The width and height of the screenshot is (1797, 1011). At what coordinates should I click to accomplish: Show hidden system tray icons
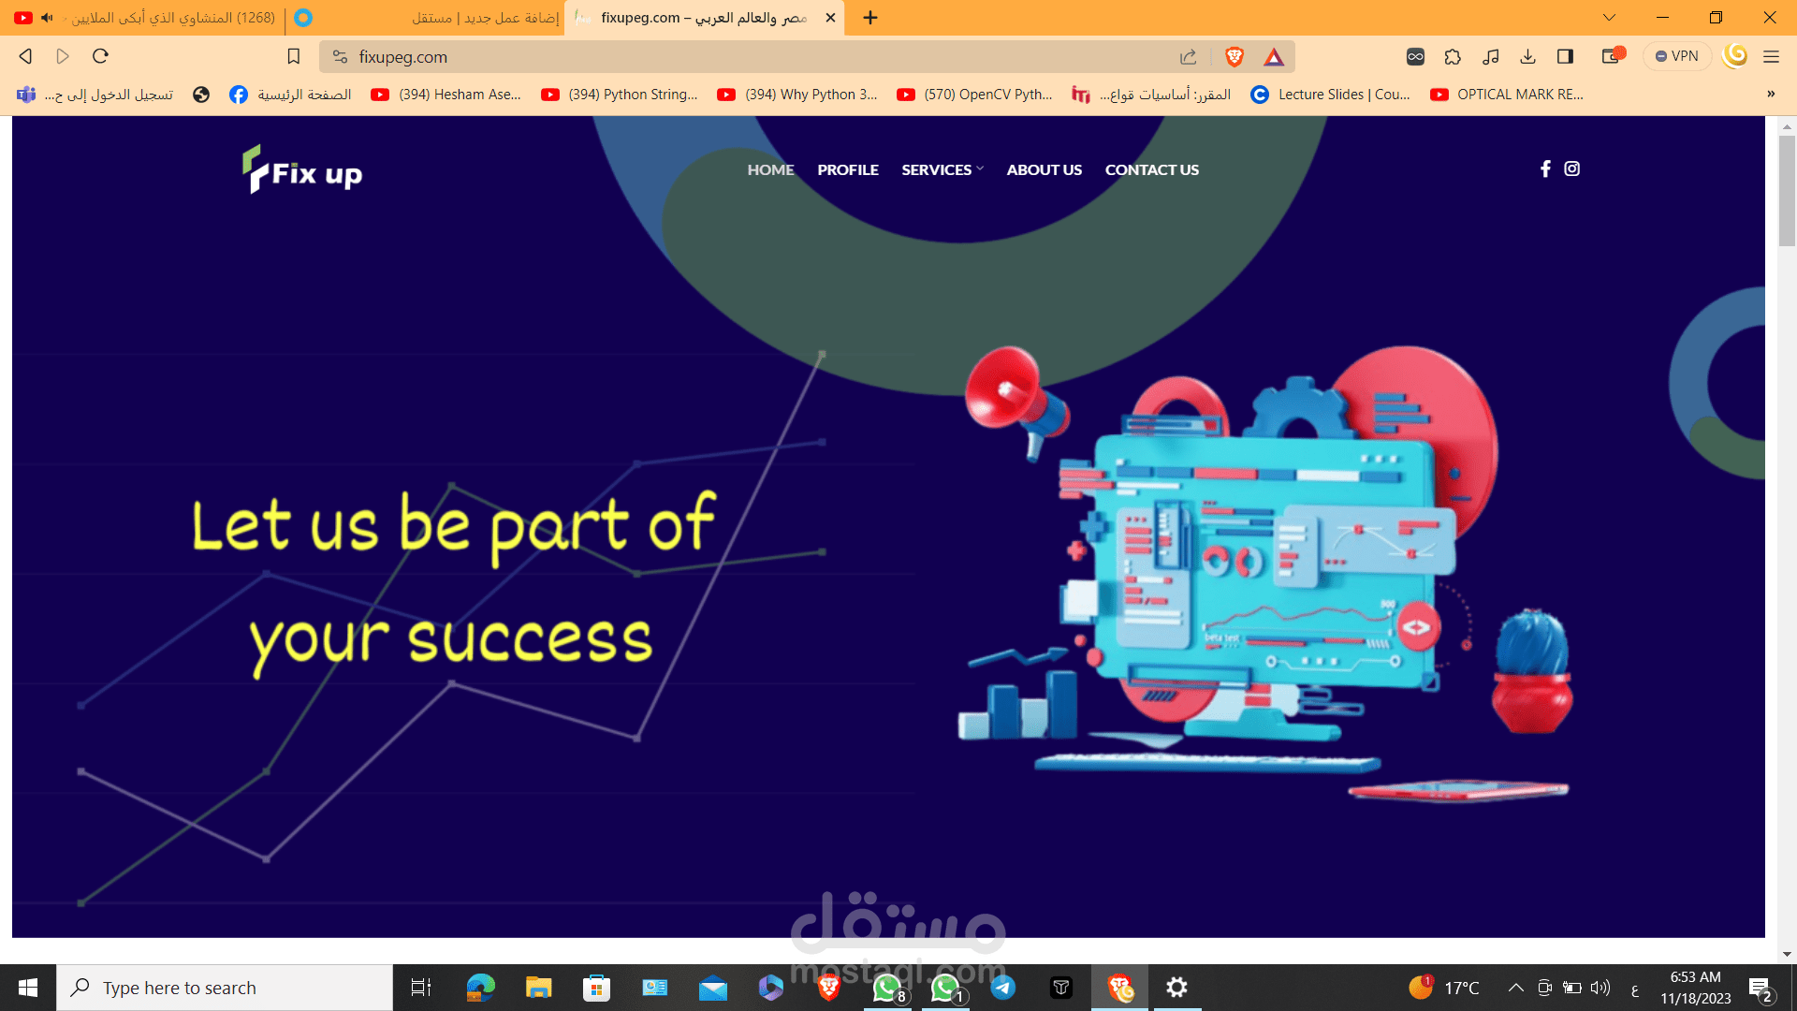pyautogui.click(x=1515, y=988)
